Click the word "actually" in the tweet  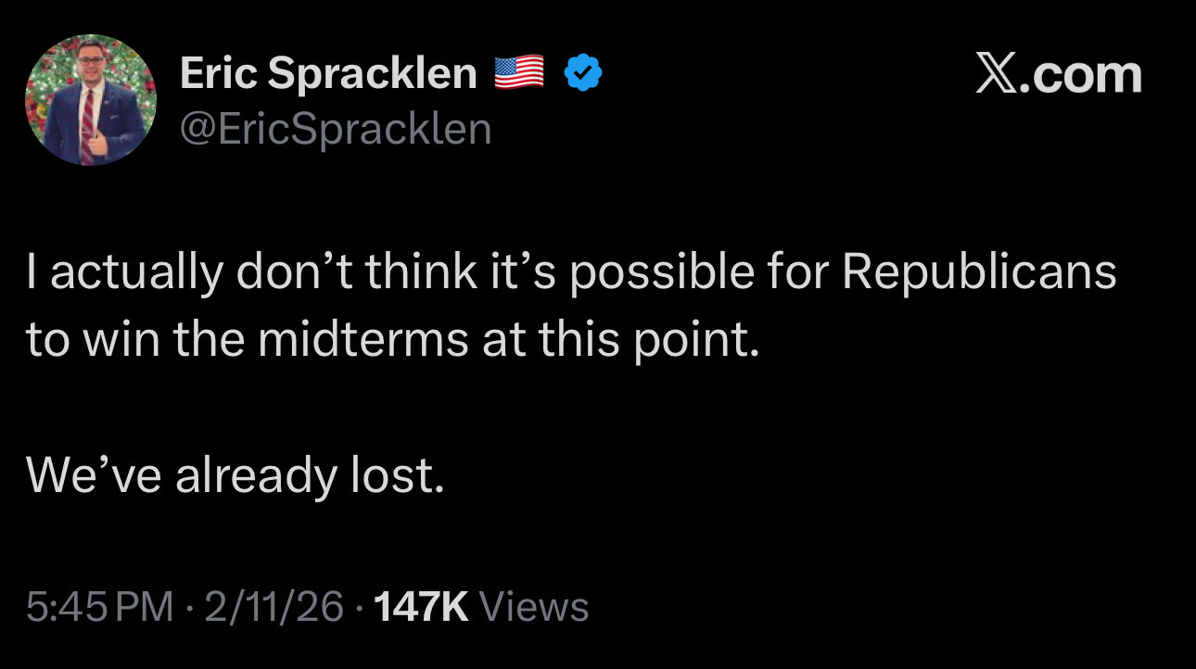pyautogui.click(x=137, y=273)
